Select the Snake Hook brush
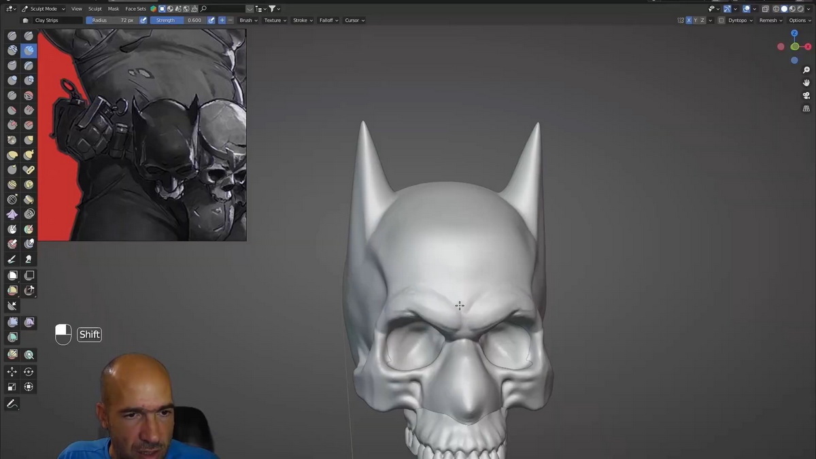Screen dimensions: 816x459 [29, 155]
